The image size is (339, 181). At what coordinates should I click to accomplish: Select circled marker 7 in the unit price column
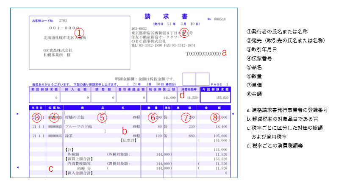(184, 117)
